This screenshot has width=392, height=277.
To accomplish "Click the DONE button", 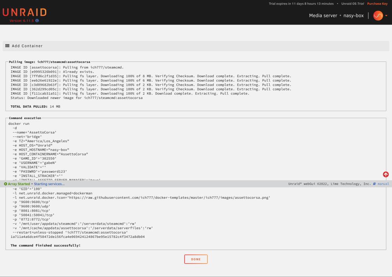I will pos(196,259).
